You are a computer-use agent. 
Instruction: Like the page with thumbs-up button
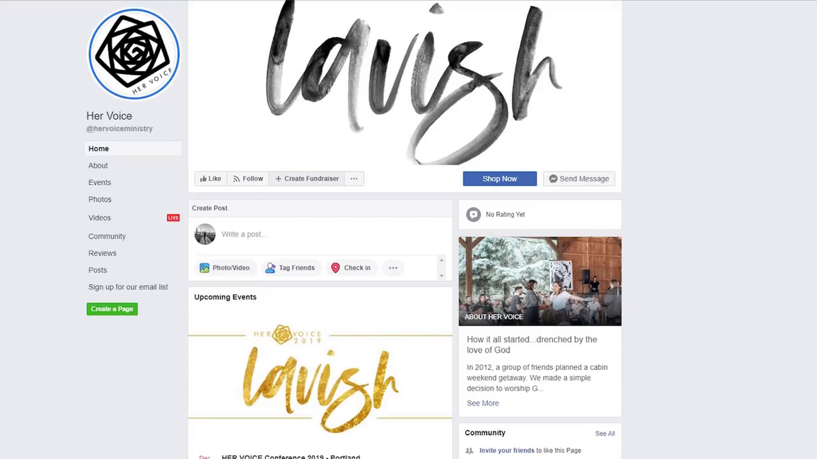(x=211, y=179)
